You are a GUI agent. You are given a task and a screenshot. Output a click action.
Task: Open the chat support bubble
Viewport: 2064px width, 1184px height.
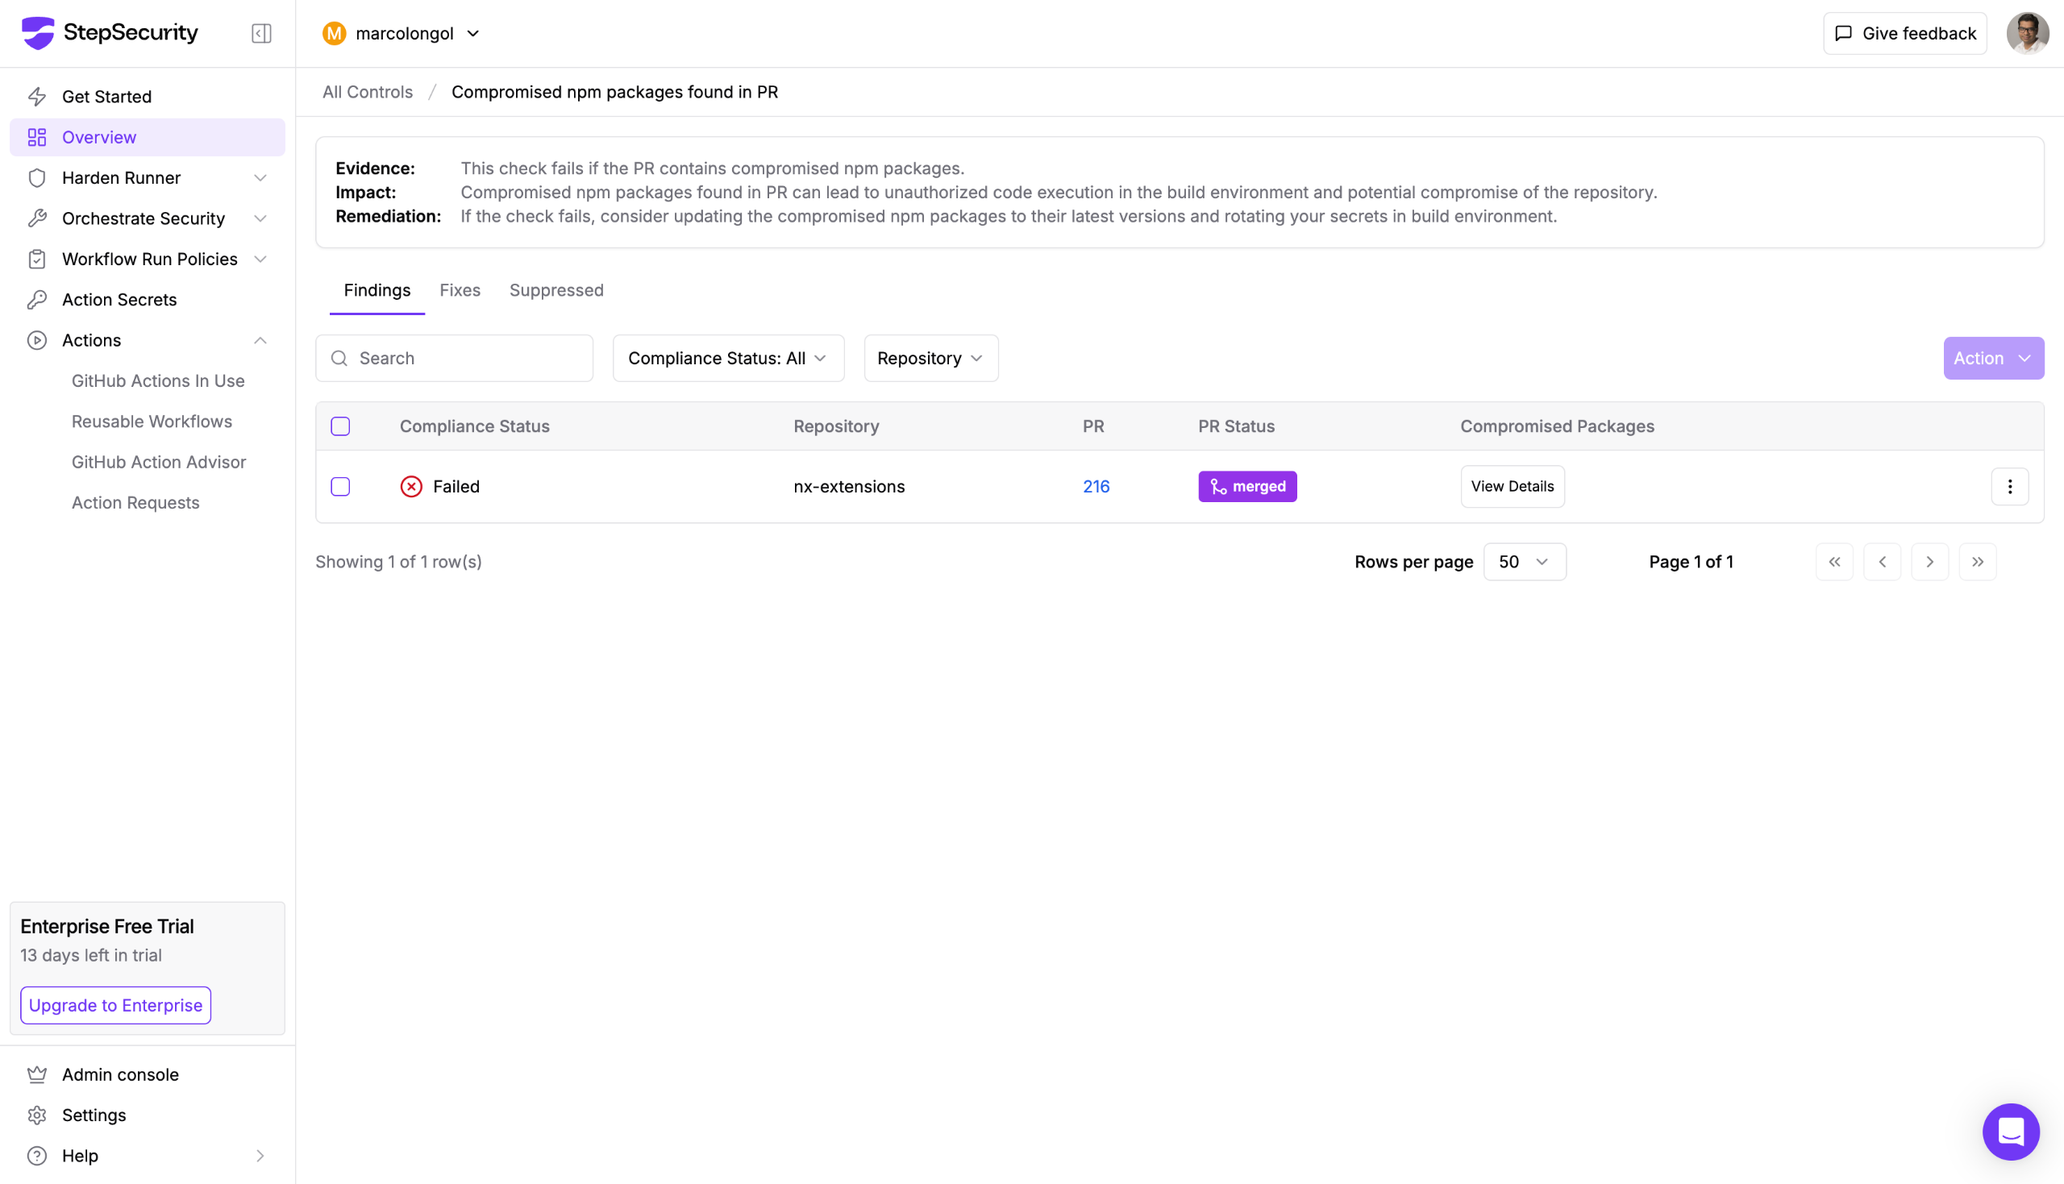[x=2009, y=1131]
